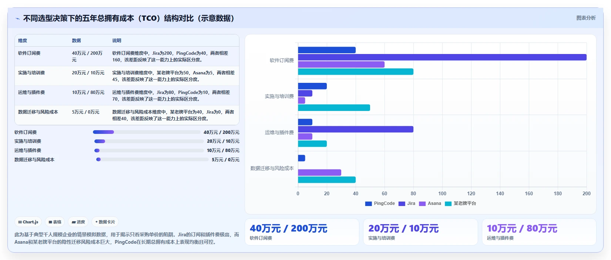611x260 pixels.
Task: Select the 进度 tag chip
Action: [78, 222]
